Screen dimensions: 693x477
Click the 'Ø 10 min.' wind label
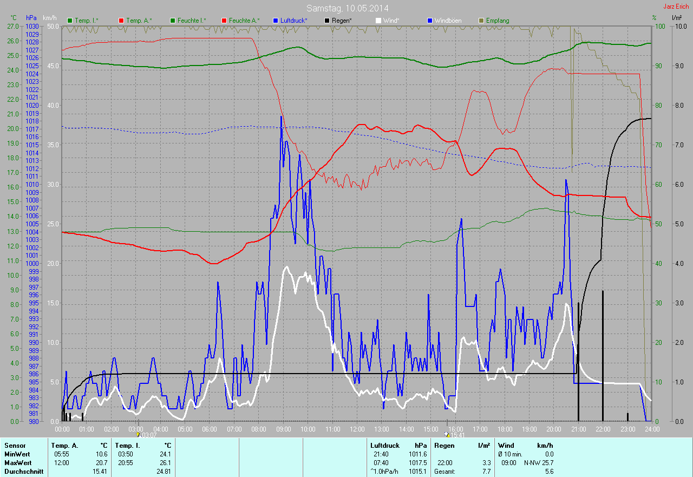point(511,454)
